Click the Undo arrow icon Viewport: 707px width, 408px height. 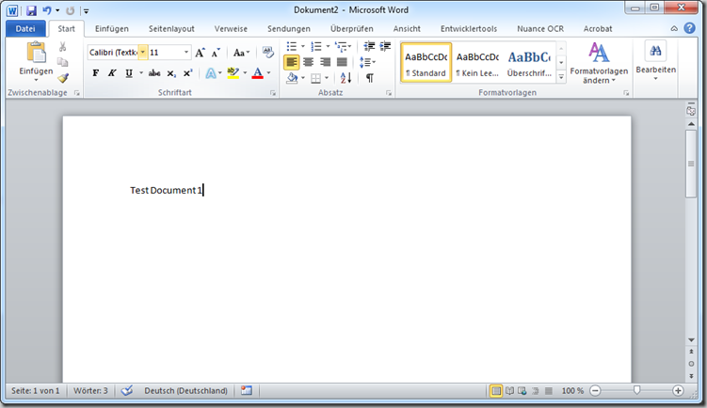click(47, 10)
